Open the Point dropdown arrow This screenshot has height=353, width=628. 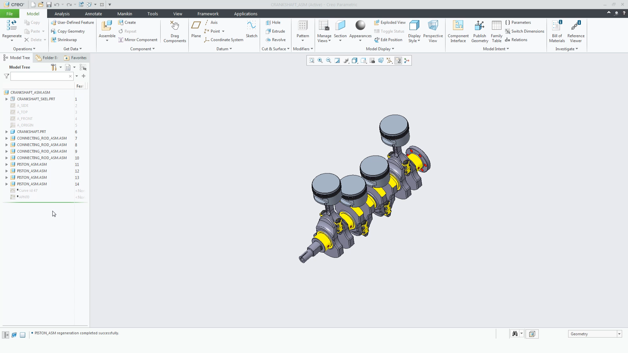click(223, 31)
